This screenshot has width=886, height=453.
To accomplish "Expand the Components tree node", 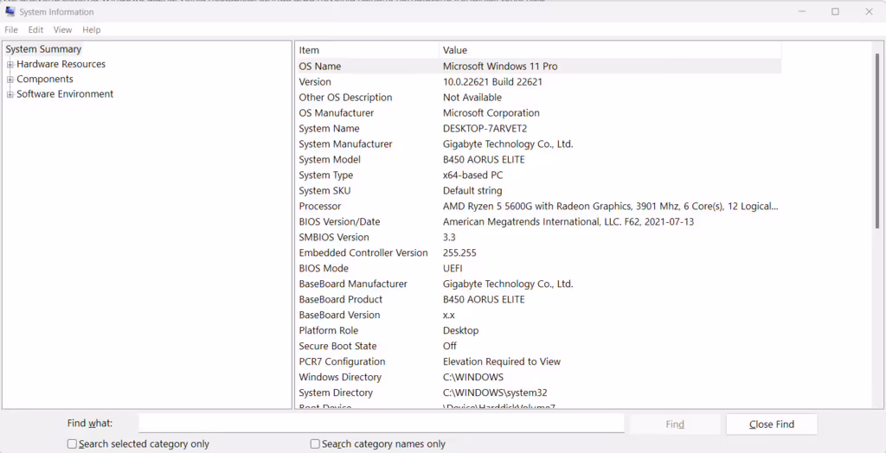I will (10, 80).
